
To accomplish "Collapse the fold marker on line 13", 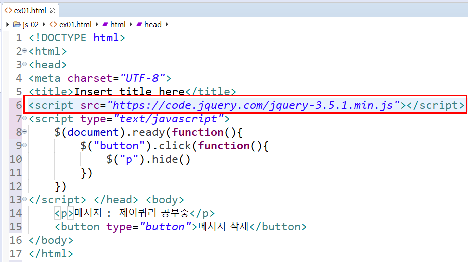I will (25, 199).
